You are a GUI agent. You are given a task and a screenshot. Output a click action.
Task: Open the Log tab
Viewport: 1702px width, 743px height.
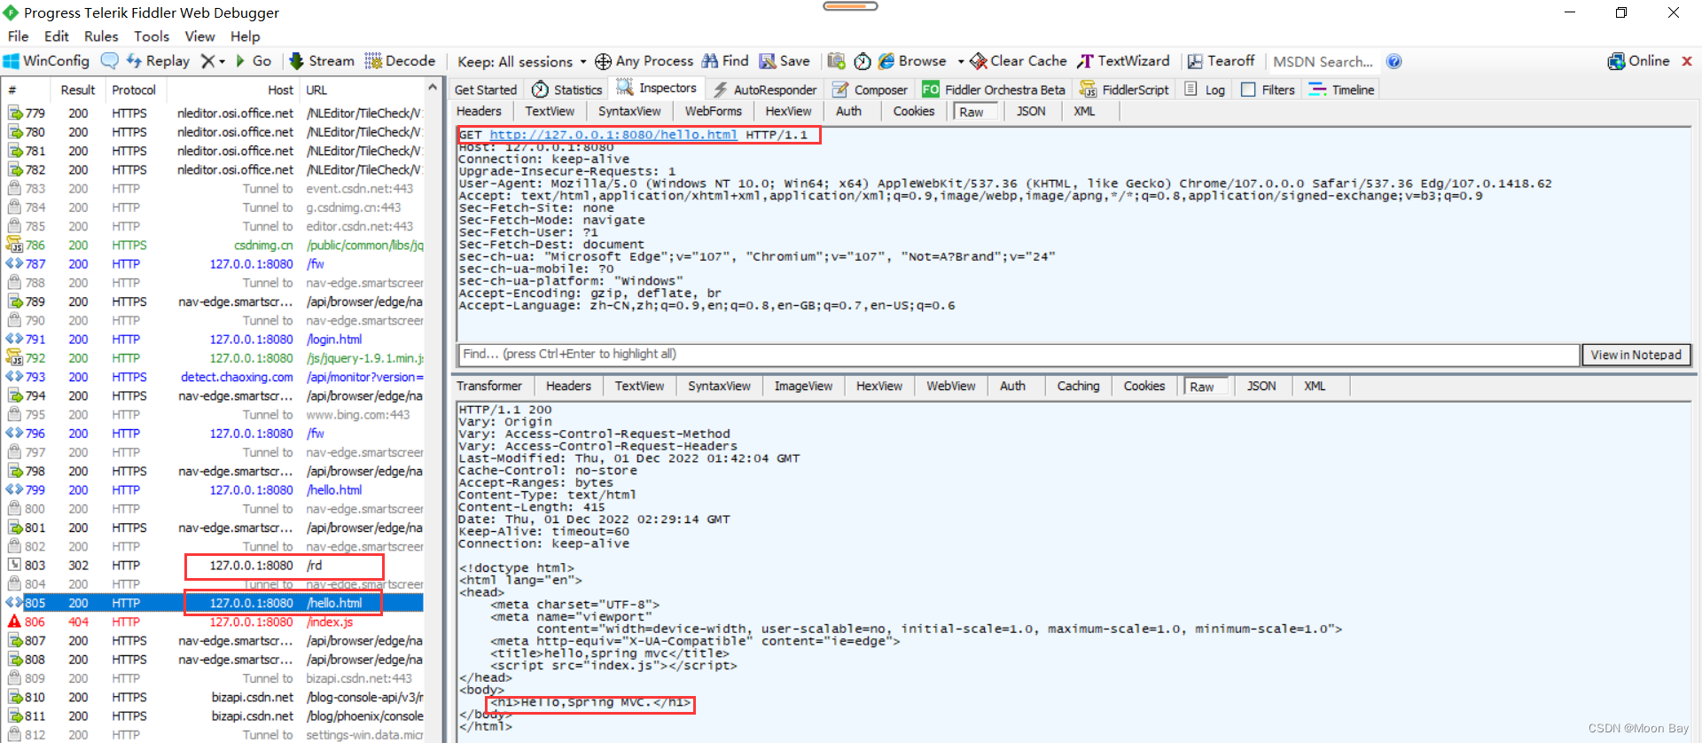1205,90
